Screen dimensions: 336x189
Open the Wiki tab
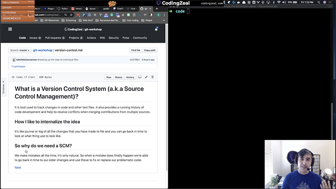[102, 38]
